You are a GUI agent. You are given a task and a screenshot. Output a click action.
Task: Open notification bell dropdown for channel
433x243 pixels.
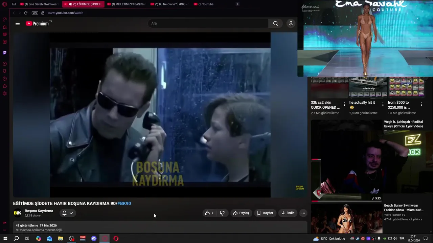click(68, 213)
